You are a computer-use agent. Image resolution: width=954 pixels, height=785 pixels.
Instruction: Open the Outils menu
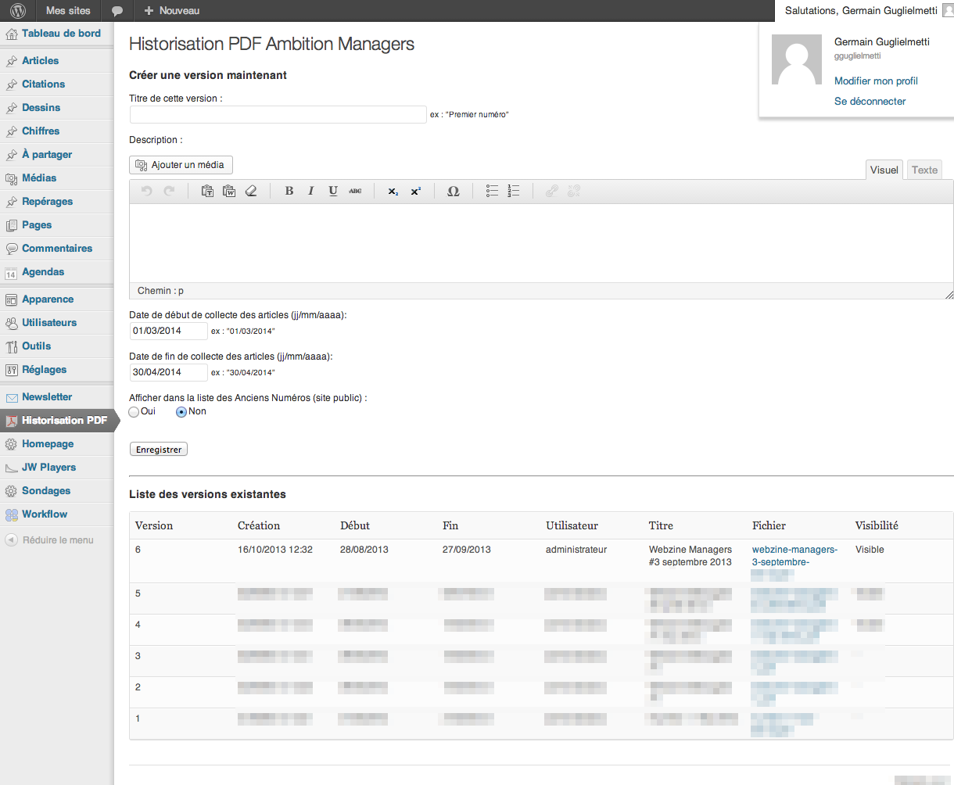tap(56, 346)
